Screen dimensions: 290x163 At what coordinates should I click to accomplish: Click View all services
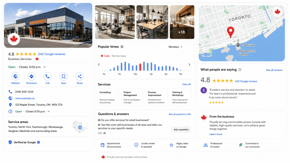click(186, 84)
